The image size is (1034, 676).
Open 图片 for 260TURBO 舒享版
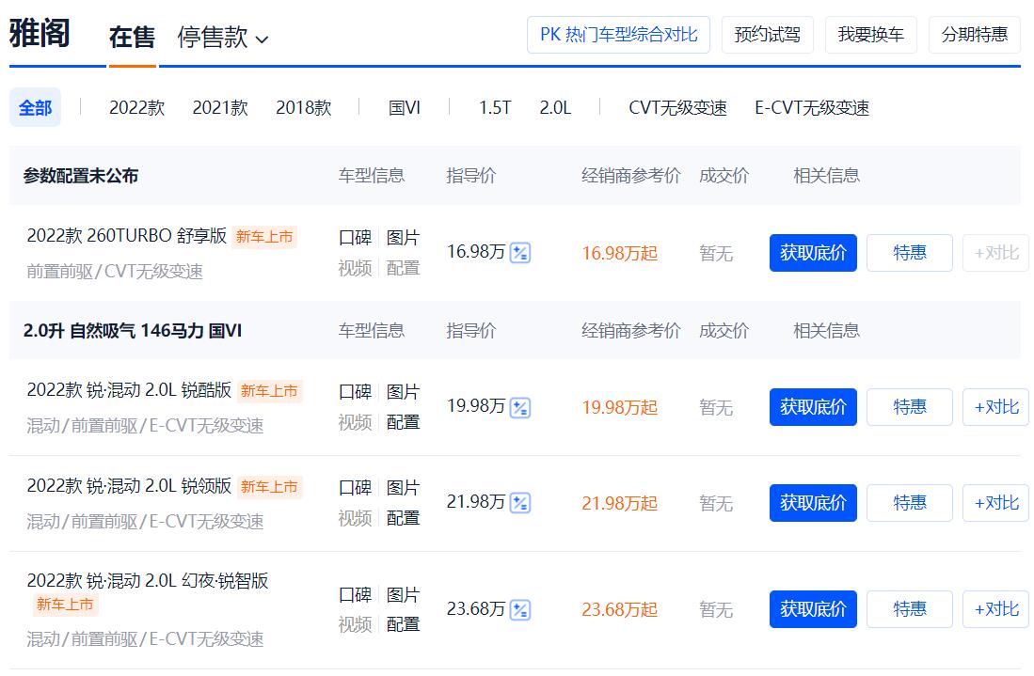(403, 238)
